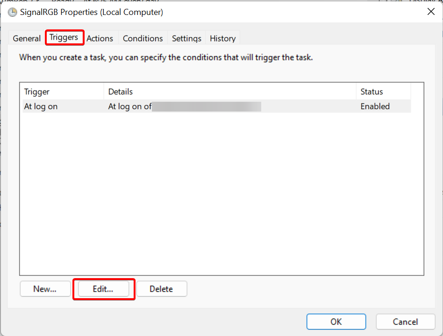Click the clock icon in the title bar
Viewport: 443px width, 336px height.
point(12,12)
